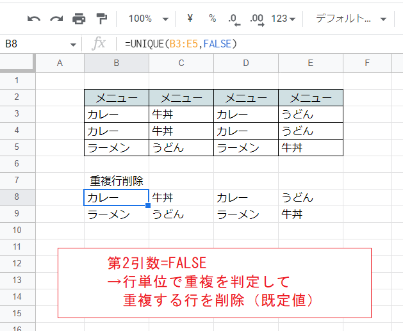Select row 10 header
The width and height of the screenshot is (403, 331).
click(x=17, y=230)
